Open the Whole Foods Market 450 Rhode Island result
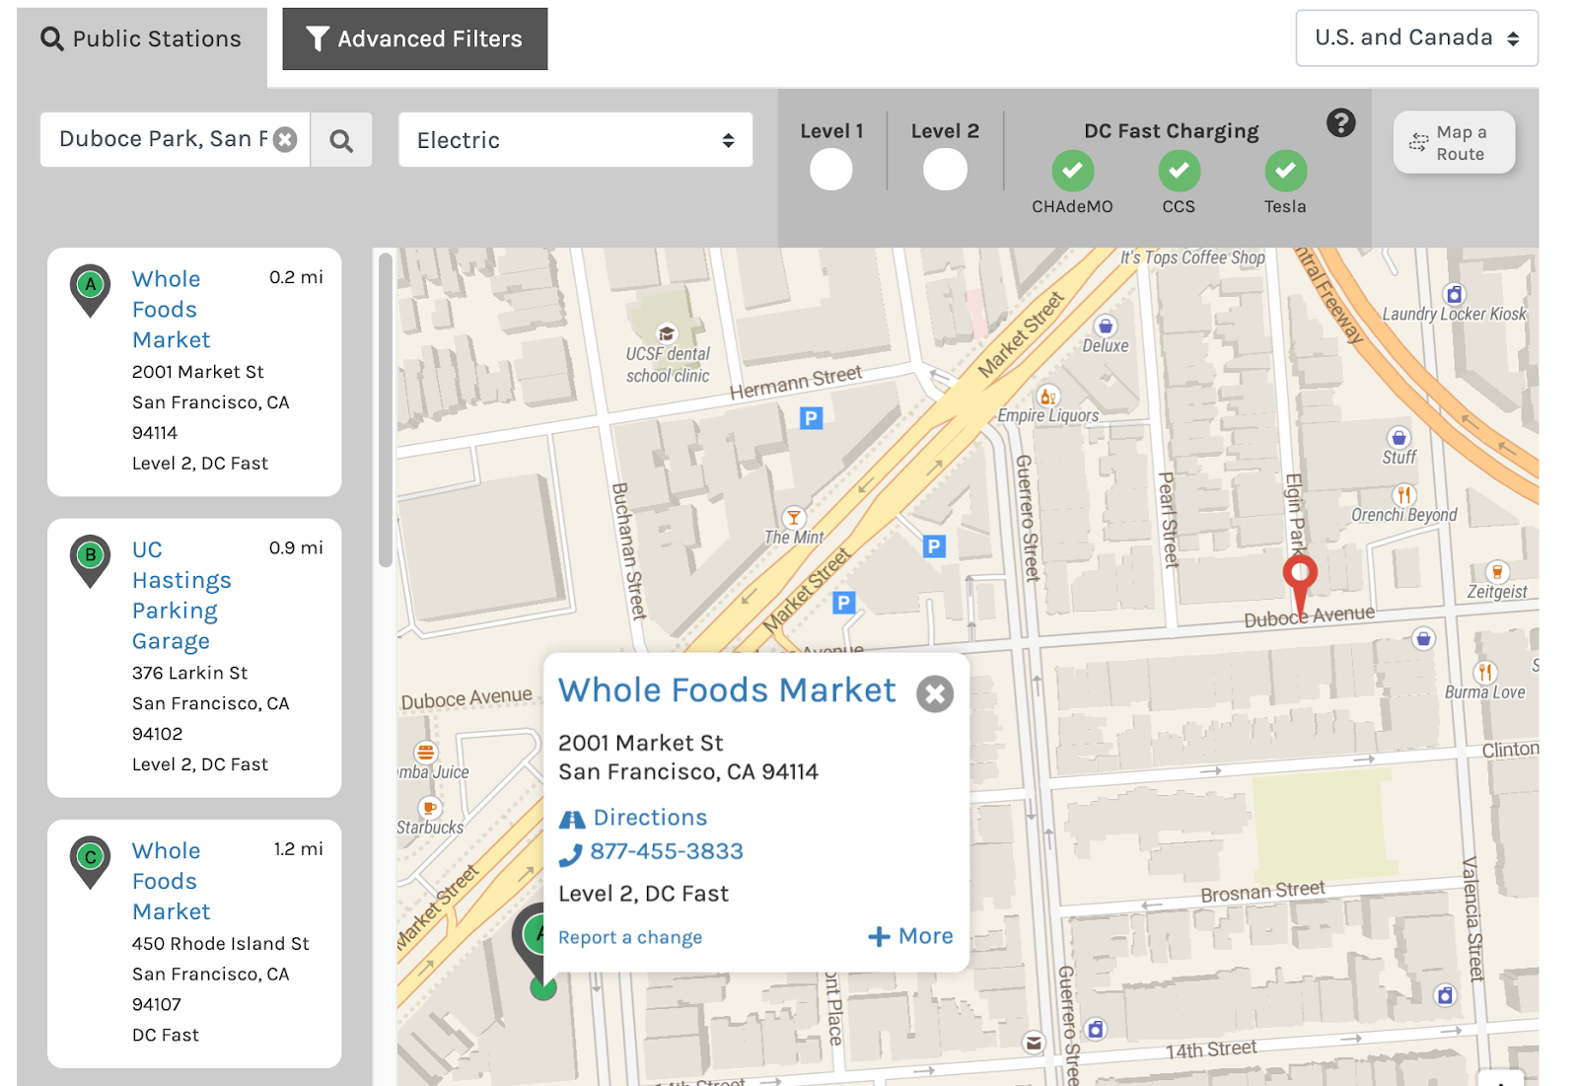Screen dimensions: 1578x1086 [x=172, y=881]
